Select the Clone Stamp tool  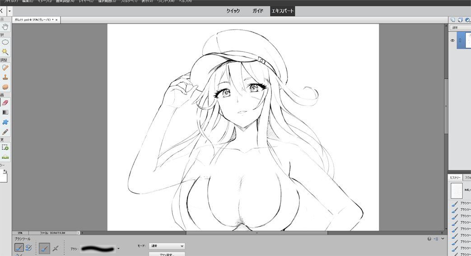pos(5,77)
